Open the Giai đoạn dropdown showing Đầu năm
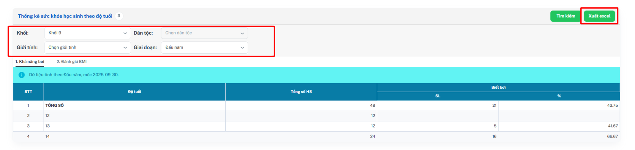The width and height of the screenshot is (635, 150). [204, 47]
